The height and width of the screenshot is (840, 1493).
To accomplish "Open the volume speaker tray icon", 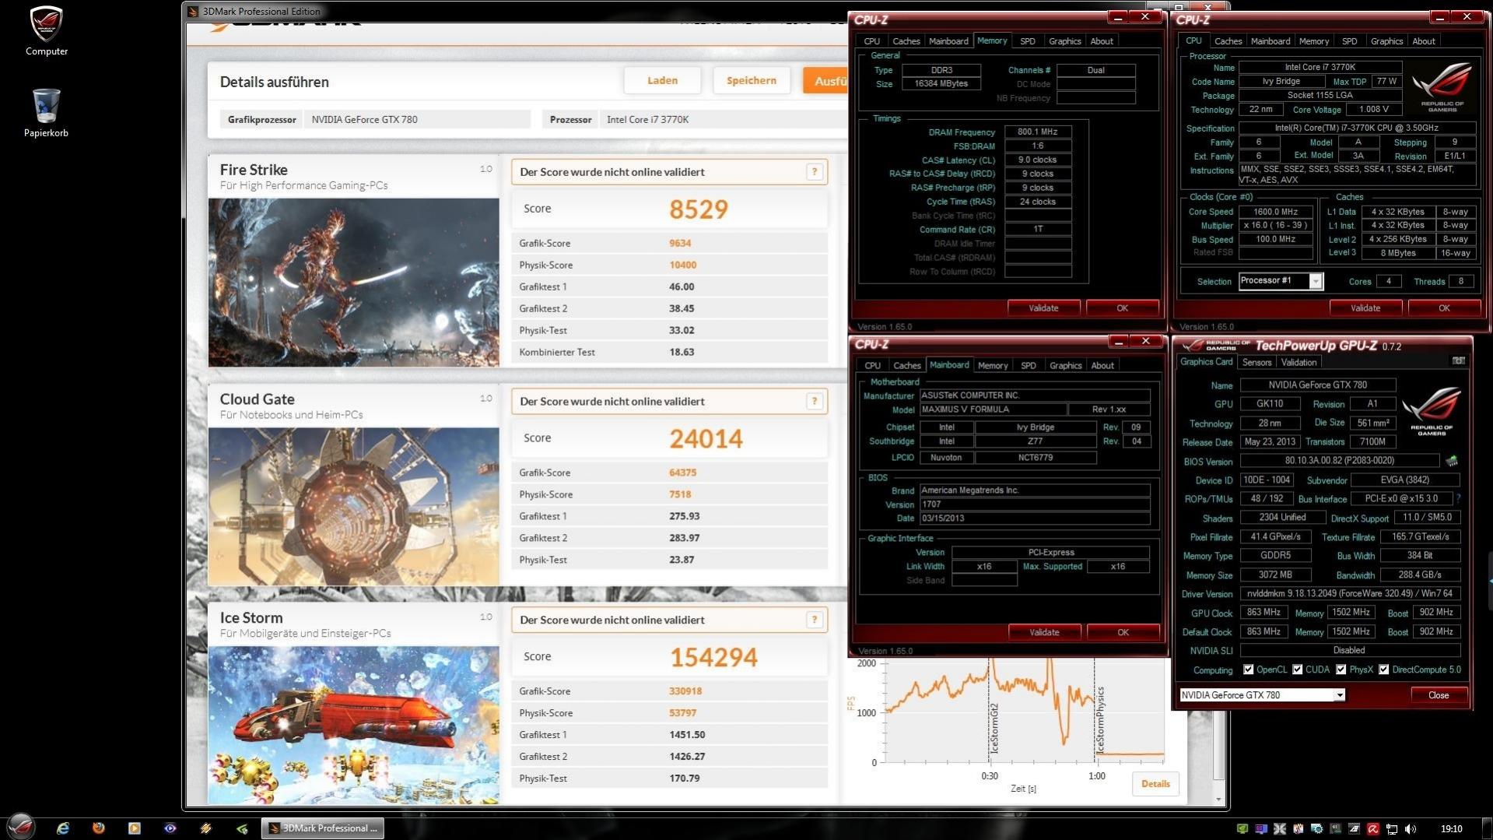I will point(1411,829).
